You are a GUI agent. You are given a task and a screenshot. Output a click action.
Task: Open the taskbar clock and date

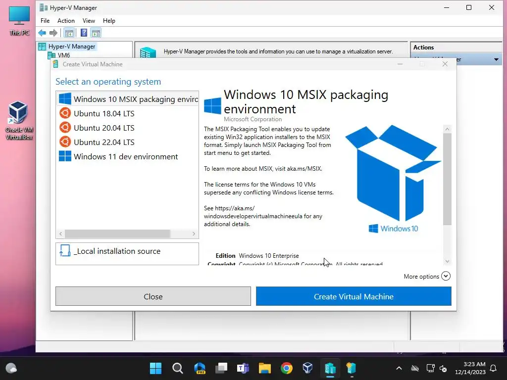(470, 368)
